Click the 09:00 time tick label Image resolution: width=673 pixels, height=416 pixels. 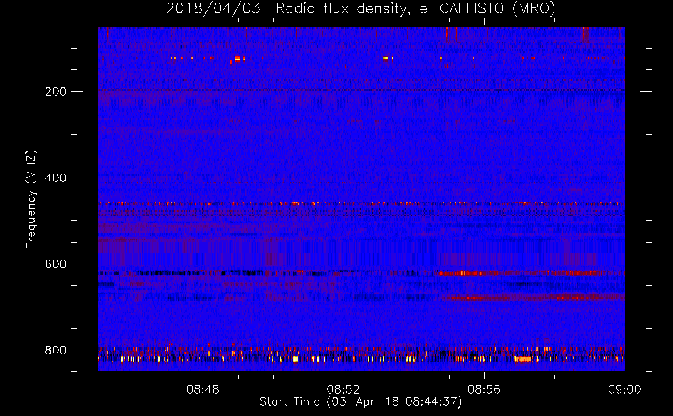625,390
